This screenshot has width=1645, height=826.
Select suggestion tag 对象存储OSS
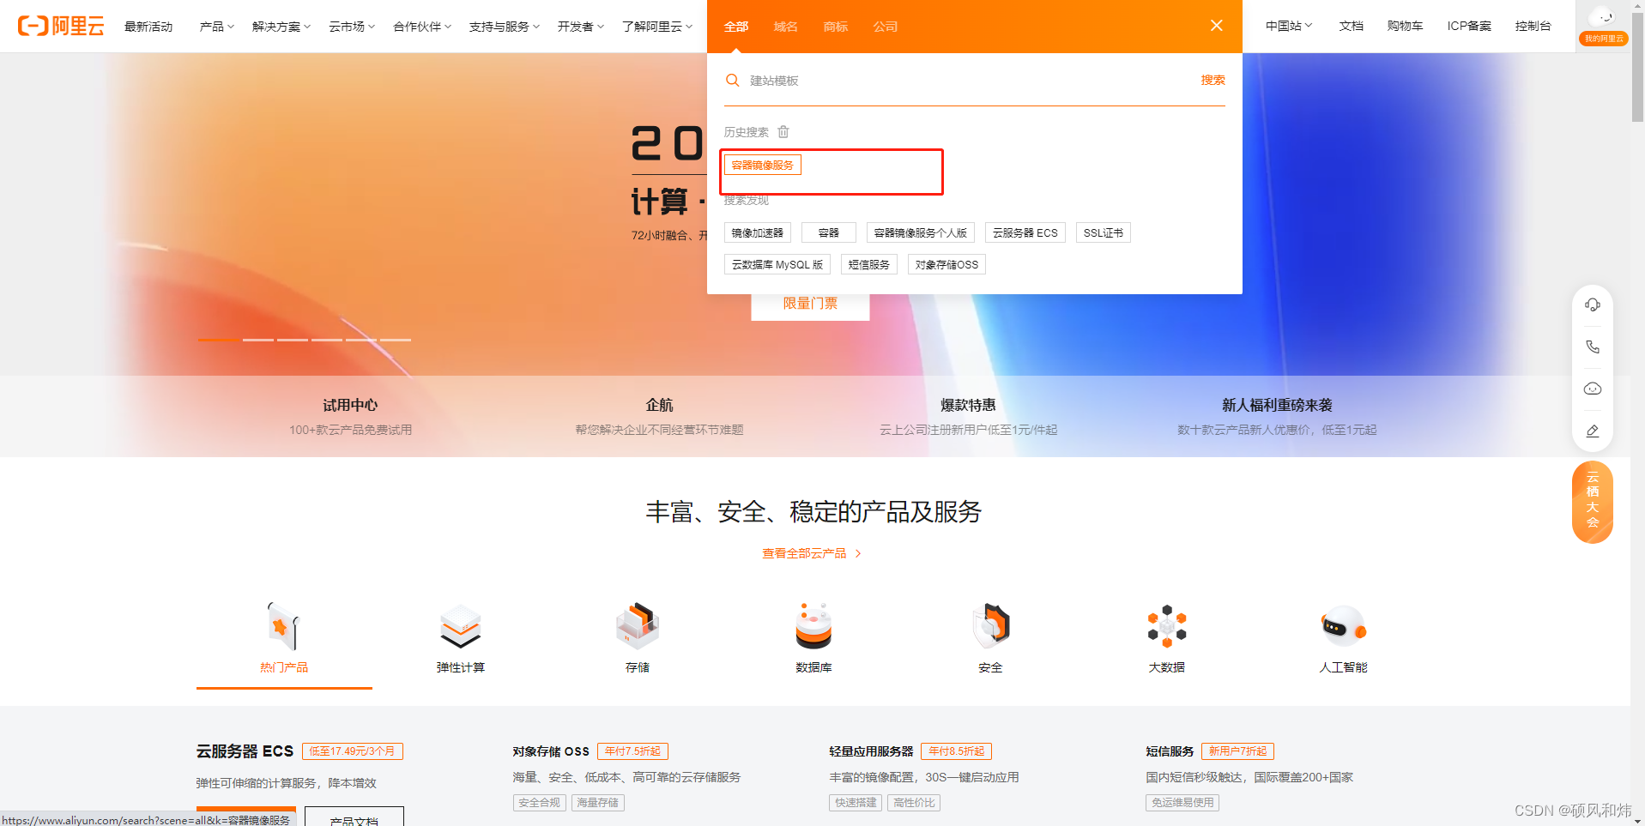(946, 264)
